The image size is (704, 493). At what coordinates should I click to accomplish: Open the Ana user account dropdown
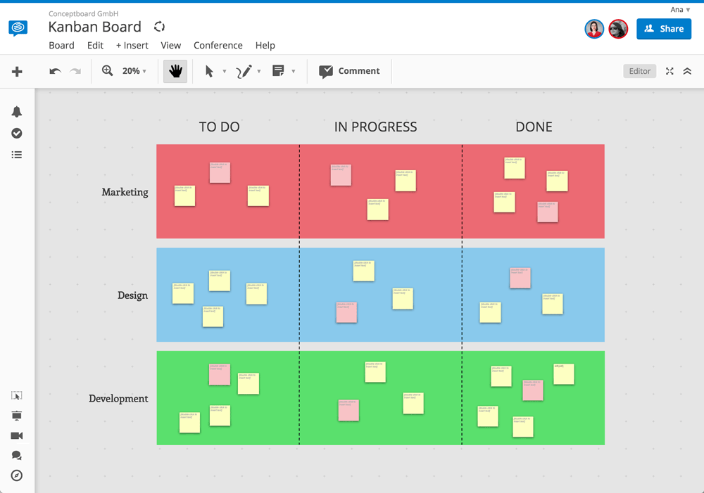[680, 9]
